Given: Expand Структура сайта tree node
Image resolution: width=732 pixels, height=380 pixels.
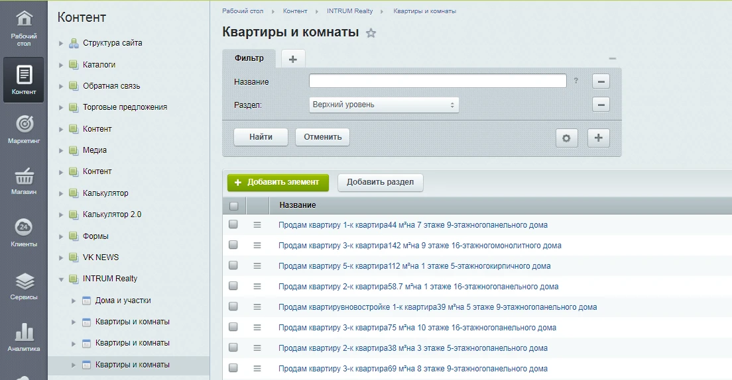Looking at the screenshot, I should [61, 43].
